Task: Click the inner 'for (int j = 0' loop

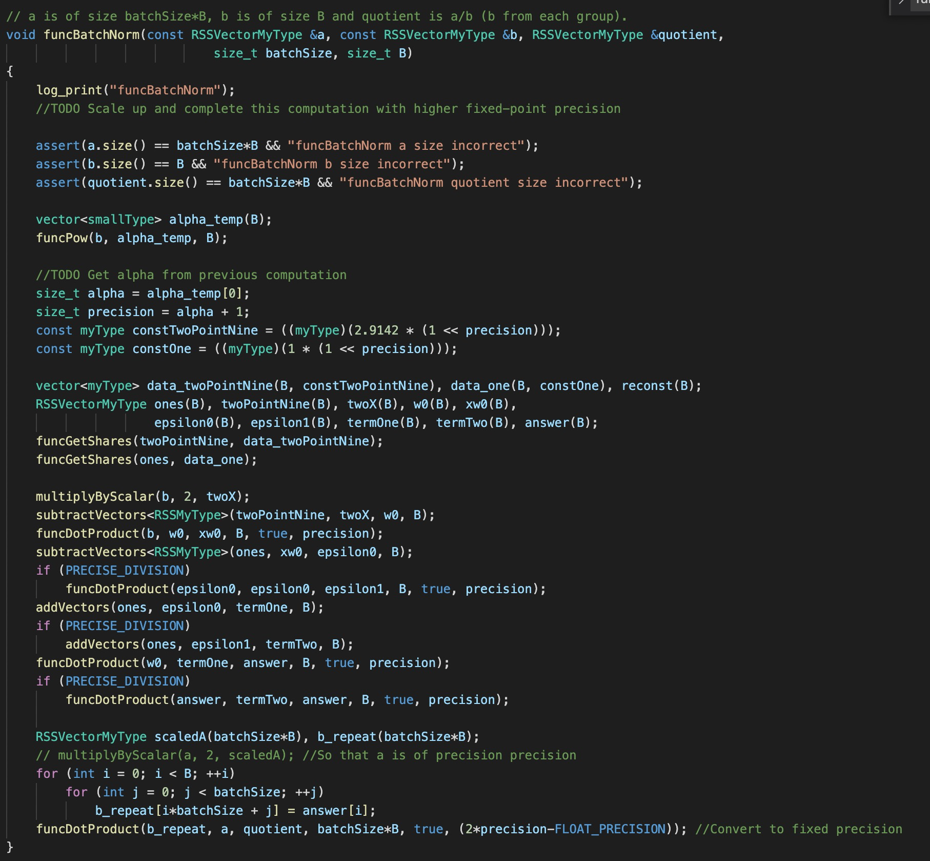Action: 195,792
